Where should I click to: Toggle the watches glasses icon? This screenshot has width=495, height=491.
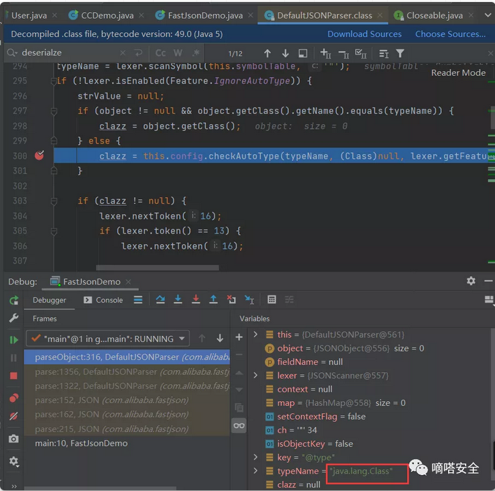pyautogui.click(x=239, y=426)
